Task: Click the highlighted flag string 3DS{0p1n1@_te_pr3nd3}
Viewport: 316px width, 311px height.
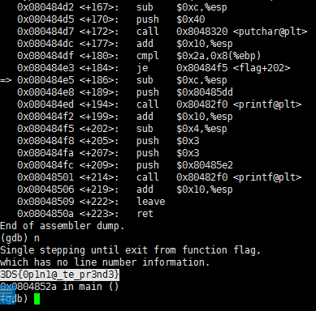Action: (x=59, y=275)
